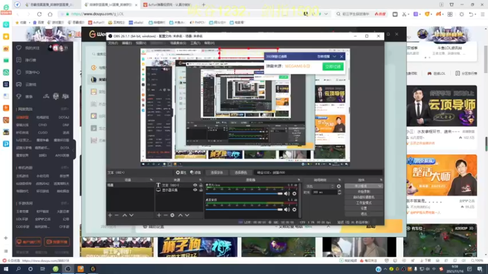
Task: Open Windows Start menu
Action: coord(6,269)
